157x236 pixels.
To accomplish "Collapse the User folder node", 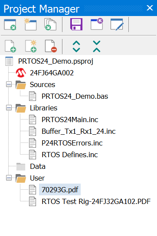I will (9, 178).
